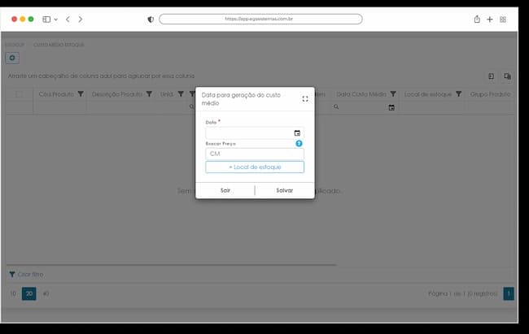
Task: Click Salvar to save the date
Action: pyautogui.click(x=284, y=190)
